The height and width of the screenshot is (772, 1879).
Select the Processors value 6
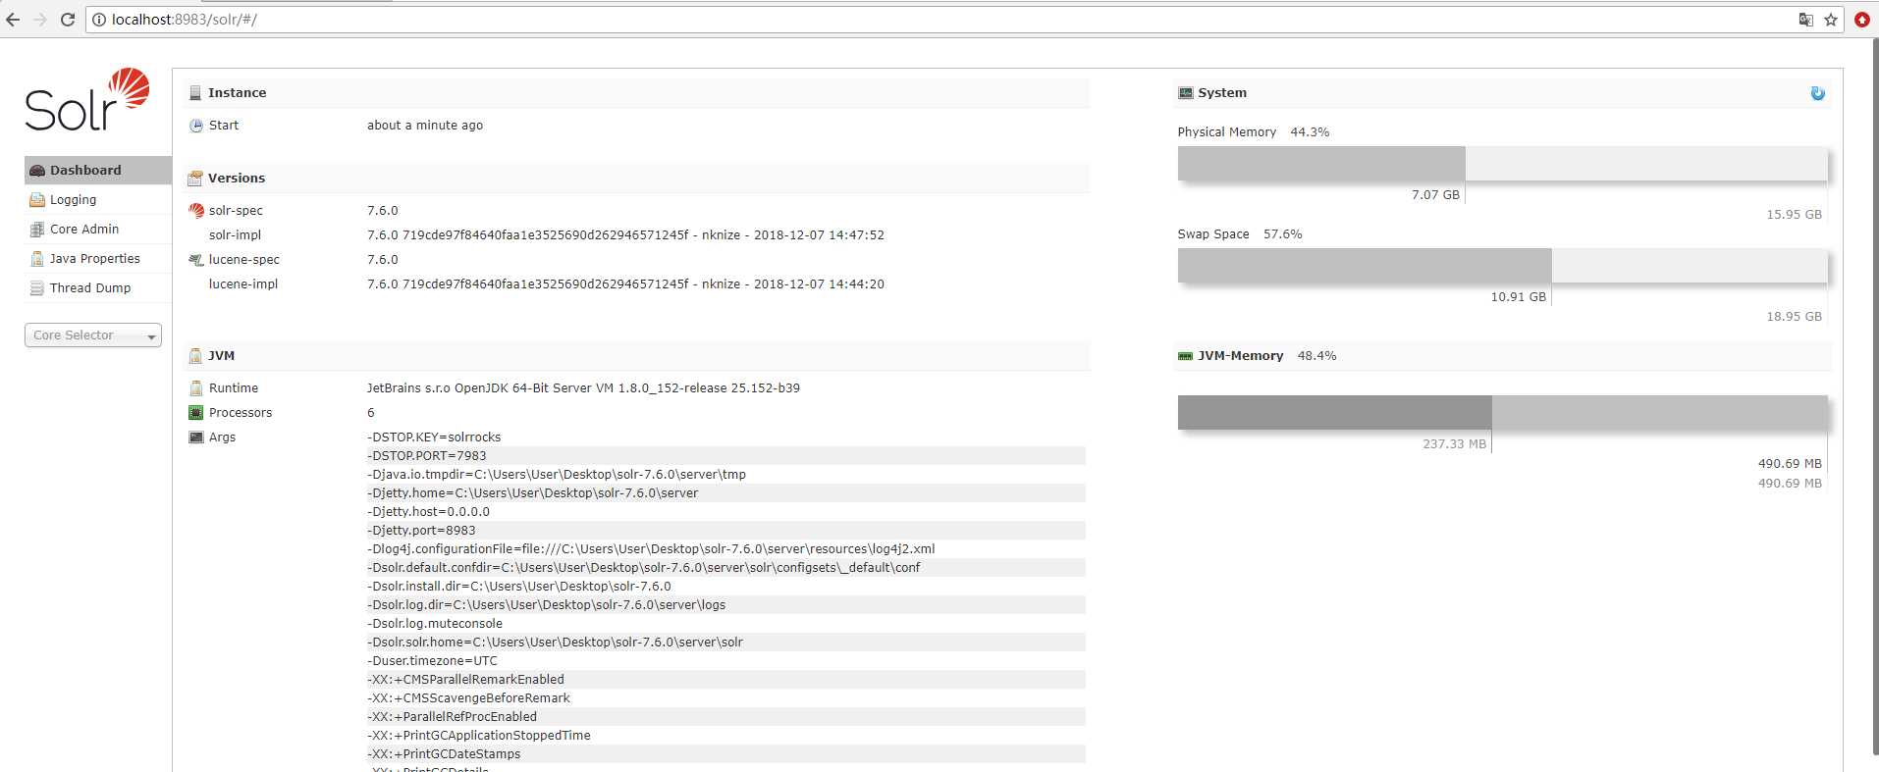point(371,413)
